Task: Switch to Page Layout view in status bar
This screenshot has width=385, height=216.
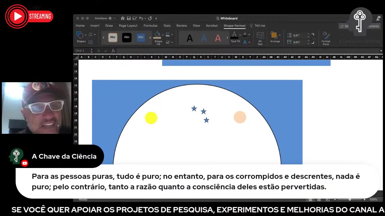Action: (x=319, y=199)
